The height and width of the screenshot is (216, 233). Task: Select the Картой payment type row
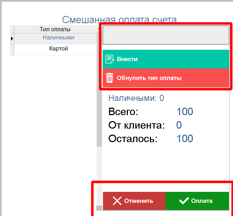click(x=59, y=49)
